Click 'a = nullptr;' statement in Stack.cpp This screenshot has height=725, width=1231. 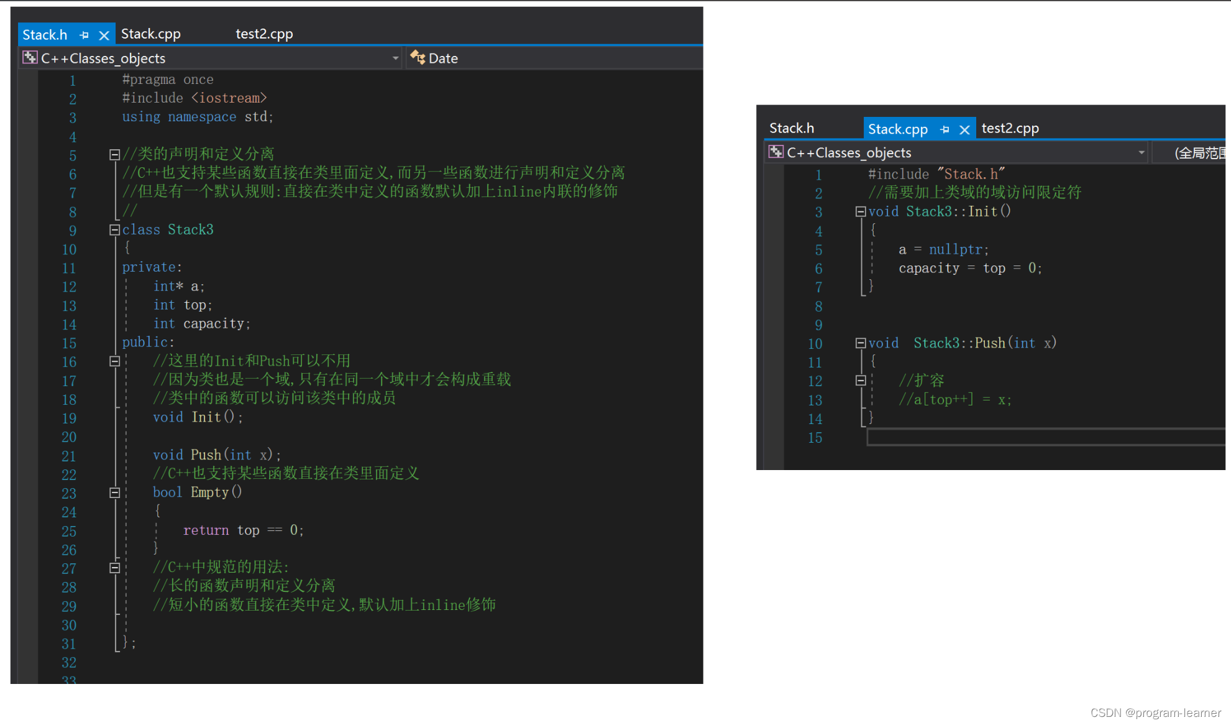tap(943, 249)
